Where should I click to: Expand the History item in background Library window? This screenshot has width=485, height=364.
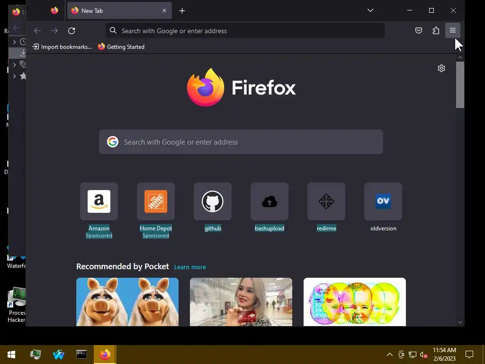(14, 42)
